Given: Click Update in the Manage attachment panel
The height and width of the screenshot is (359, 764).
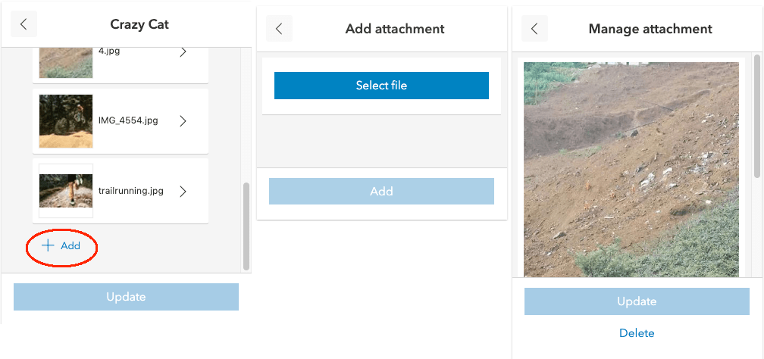Looking at the screenshot, I should coord(637,301).
